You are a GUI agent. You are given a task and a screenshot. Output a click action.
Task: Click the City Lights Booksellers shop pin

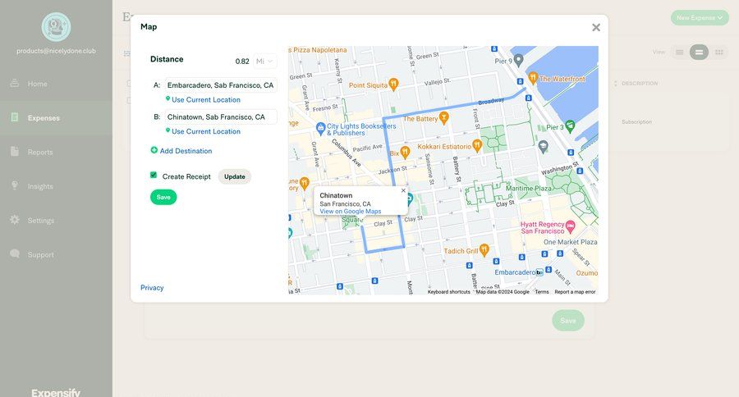click(x=320, y=128)
